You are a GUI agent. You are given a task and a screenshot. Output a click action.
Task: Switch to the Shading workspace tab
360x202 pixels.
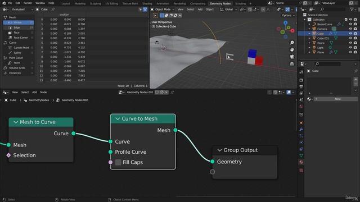[147, 3]
